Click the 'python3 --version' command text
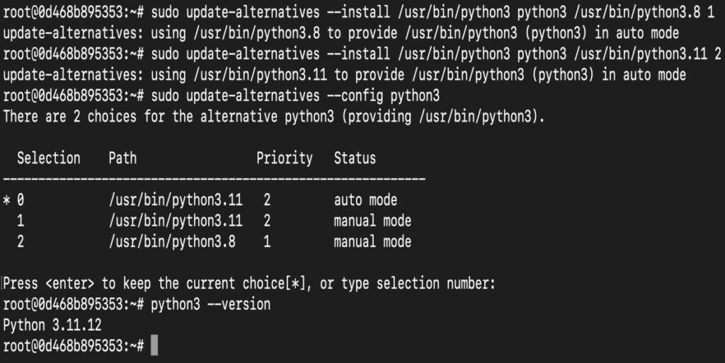 pyautogui.click(x=211, y=304)
